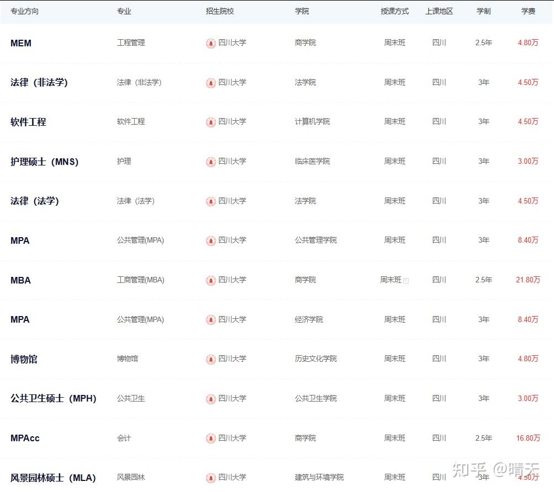Click small info icon beside MBA 周末班
The width and height of the screenshot is (554, 492).
[406, 281]
